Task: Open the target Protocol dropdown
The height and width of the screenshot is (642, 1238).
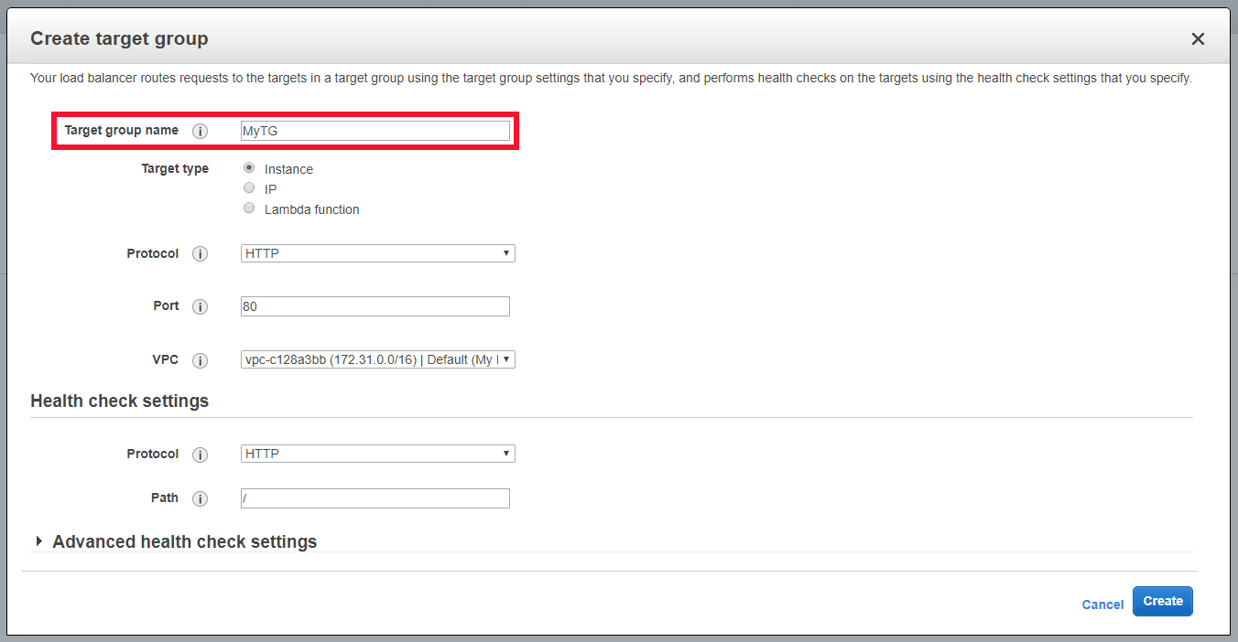Action: click(377, 253)
